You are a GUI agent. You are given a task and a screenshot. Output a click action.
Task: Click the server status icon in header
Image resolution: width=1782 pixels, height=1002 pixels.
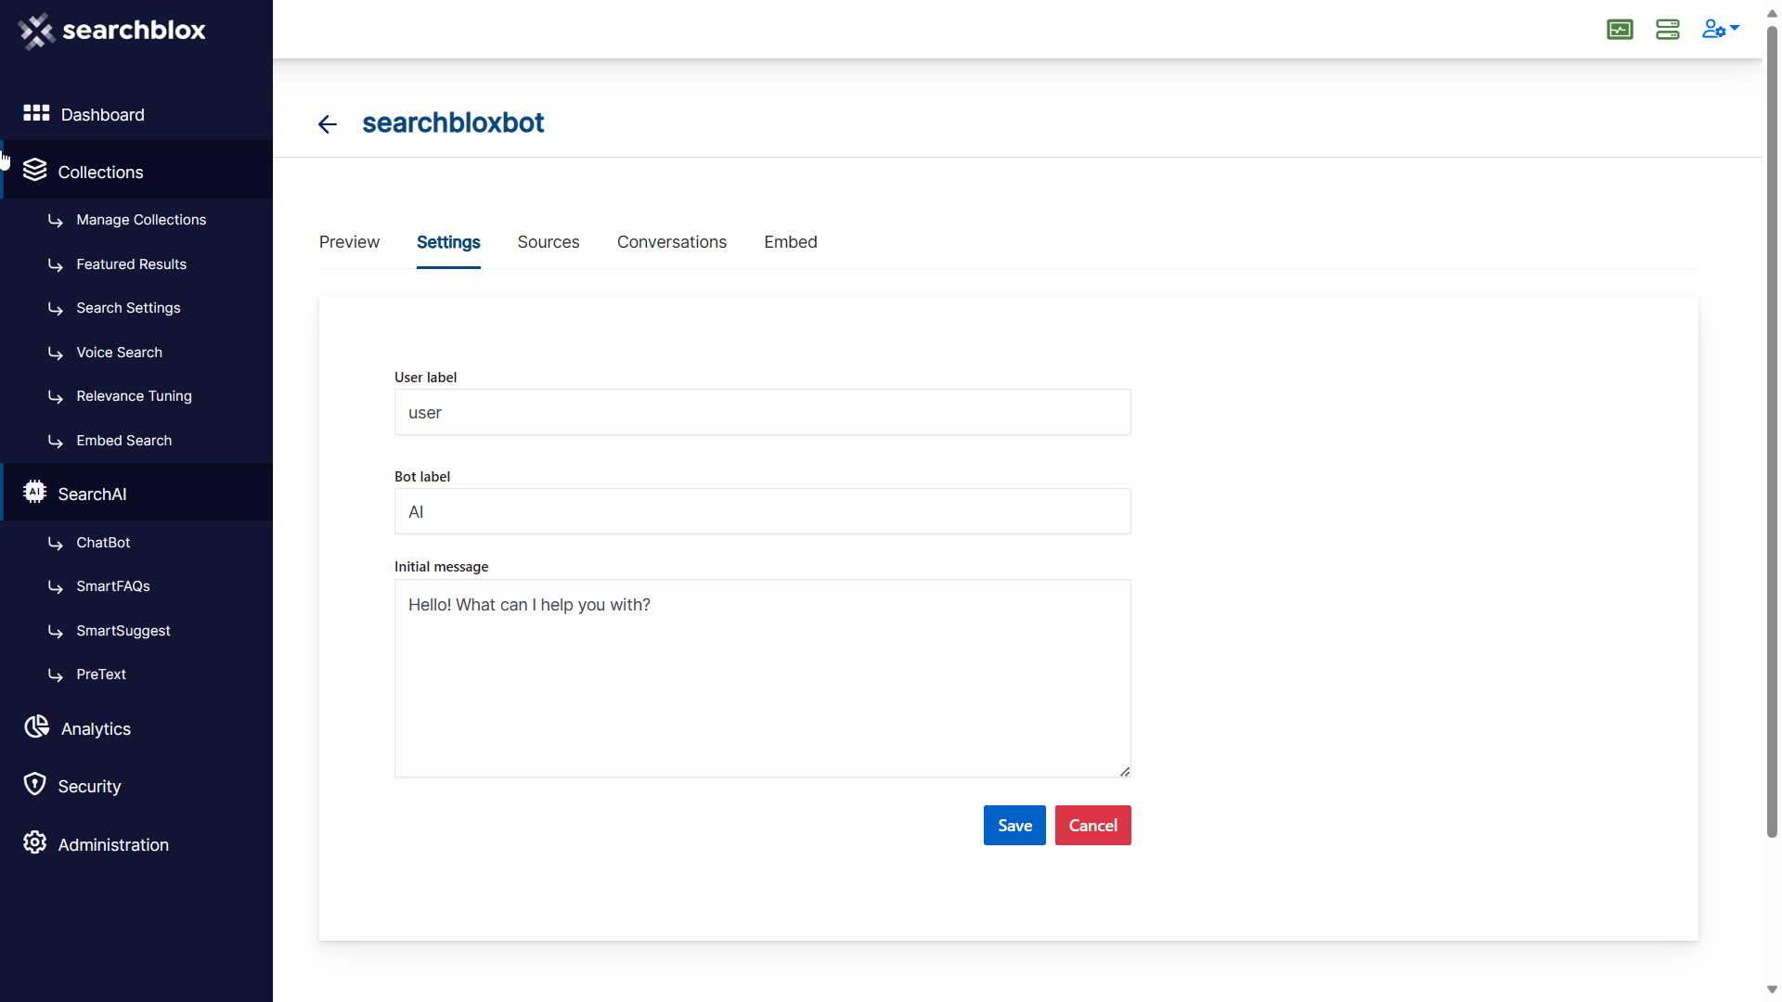click(1667, 30)
